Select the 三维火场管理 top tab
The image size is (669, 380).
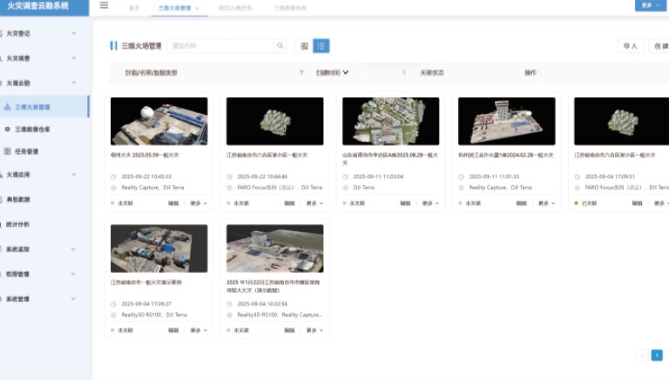173,7
